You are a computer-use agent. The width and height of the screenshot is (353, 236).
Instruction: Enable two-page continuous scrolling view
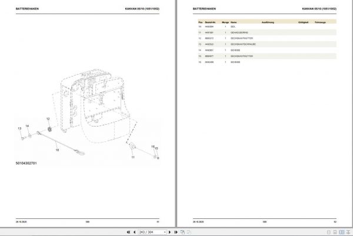348,232
